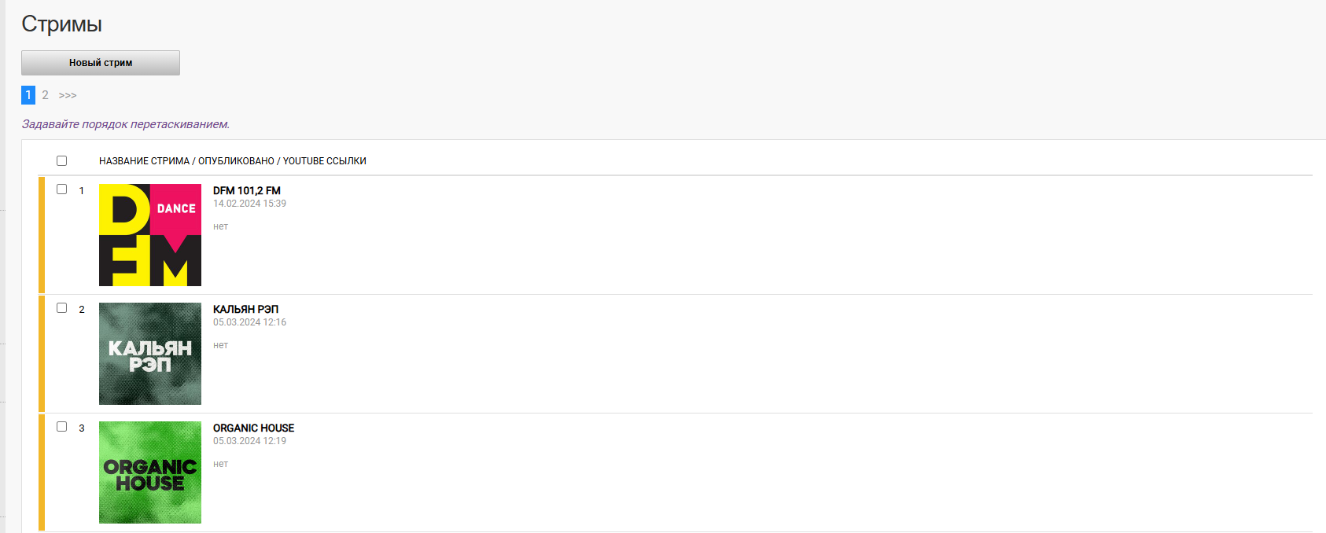Tick the select-all checkbox in table header
The width and height of the screenshot is (1326, 533).
(x=61, y=160)
